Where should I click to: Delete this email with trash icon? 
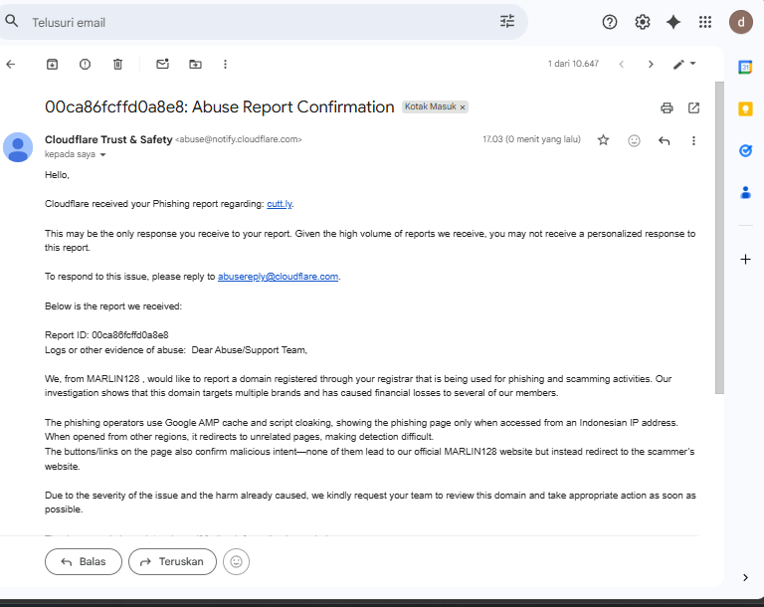click(x=117, y=64)
